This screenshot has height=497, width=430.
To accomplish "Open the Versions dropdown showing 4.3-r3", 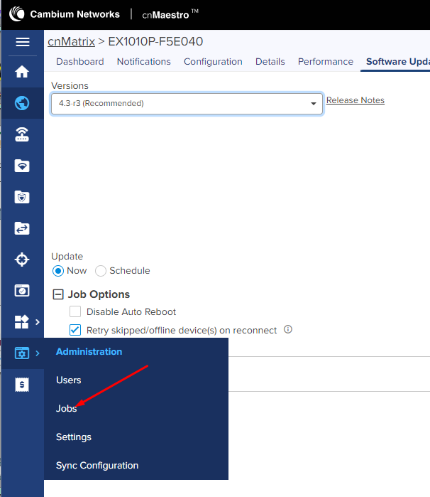I will (187, 104).
